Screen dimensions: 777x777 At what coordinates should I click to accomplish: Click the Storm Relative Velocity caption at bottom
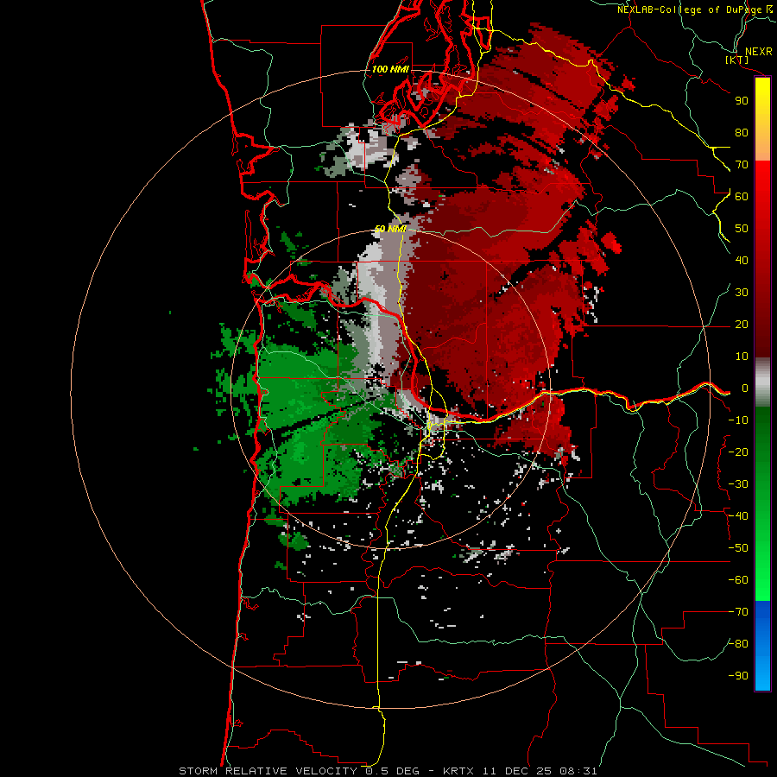tap(388, 771)
